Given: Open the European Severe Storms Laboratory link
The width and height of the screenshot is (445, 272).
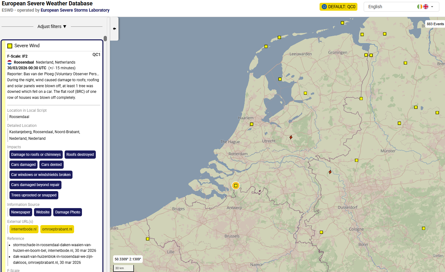Looking at the screenshot, I should click(x=75, y=10).
